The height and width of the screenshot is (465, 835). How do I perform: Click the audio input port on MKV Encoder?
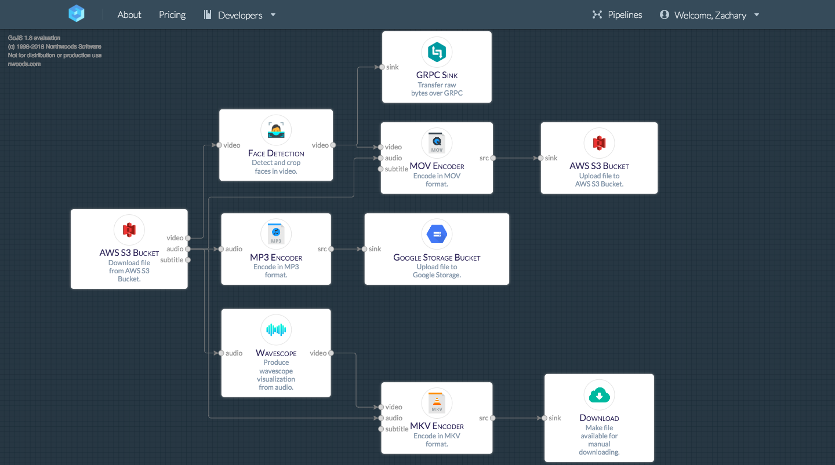coord(381,418)
